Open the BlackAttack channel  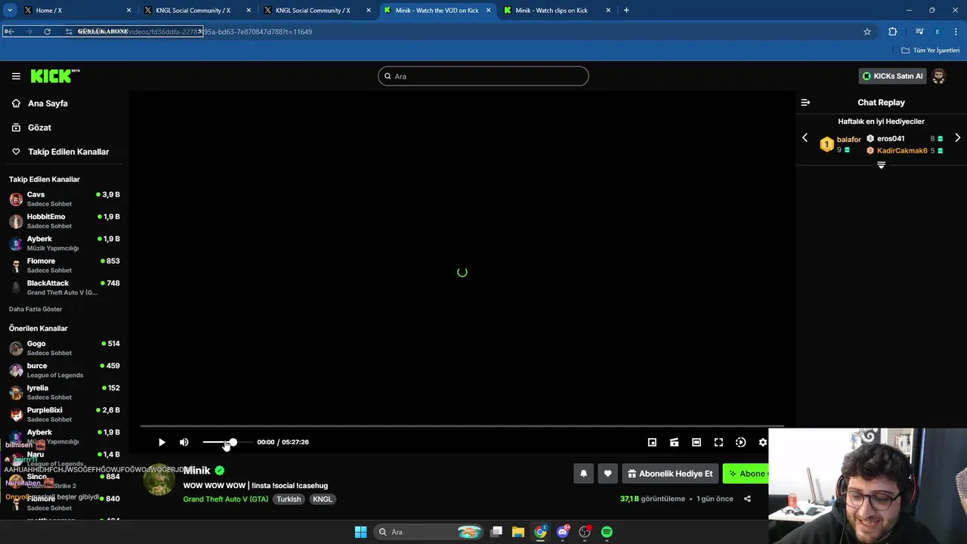[64, 287]
